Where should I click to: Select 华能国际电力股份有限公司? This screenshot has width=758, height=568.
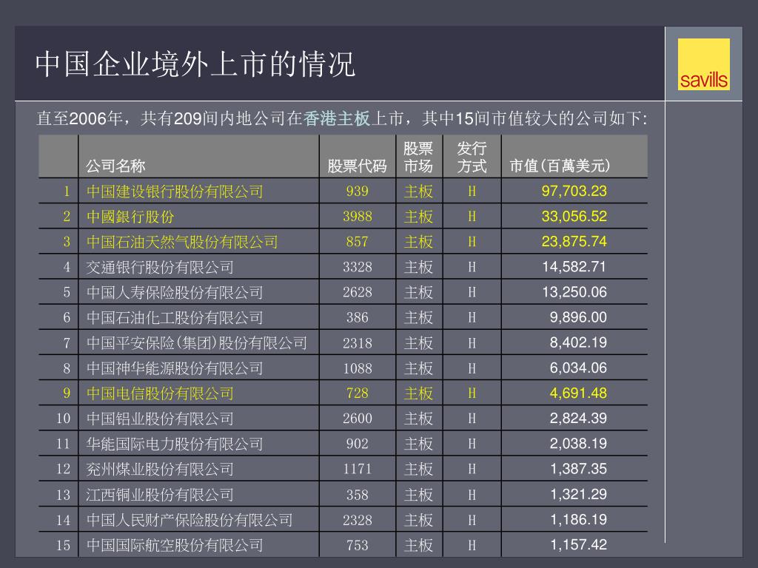coord(175,444)
